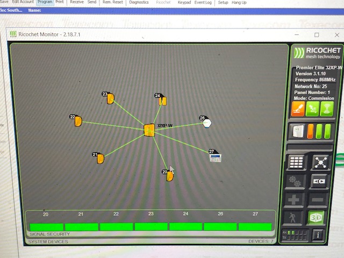The image size is (344, 258).
Task: Click Hang Up in the toolbar
Action: (239, 3)
